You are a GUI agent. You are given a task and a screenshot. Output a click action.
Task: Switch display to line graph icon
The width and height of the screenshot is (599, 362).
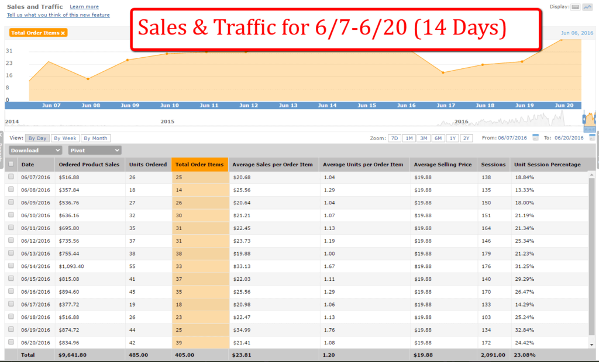[587, 7]
